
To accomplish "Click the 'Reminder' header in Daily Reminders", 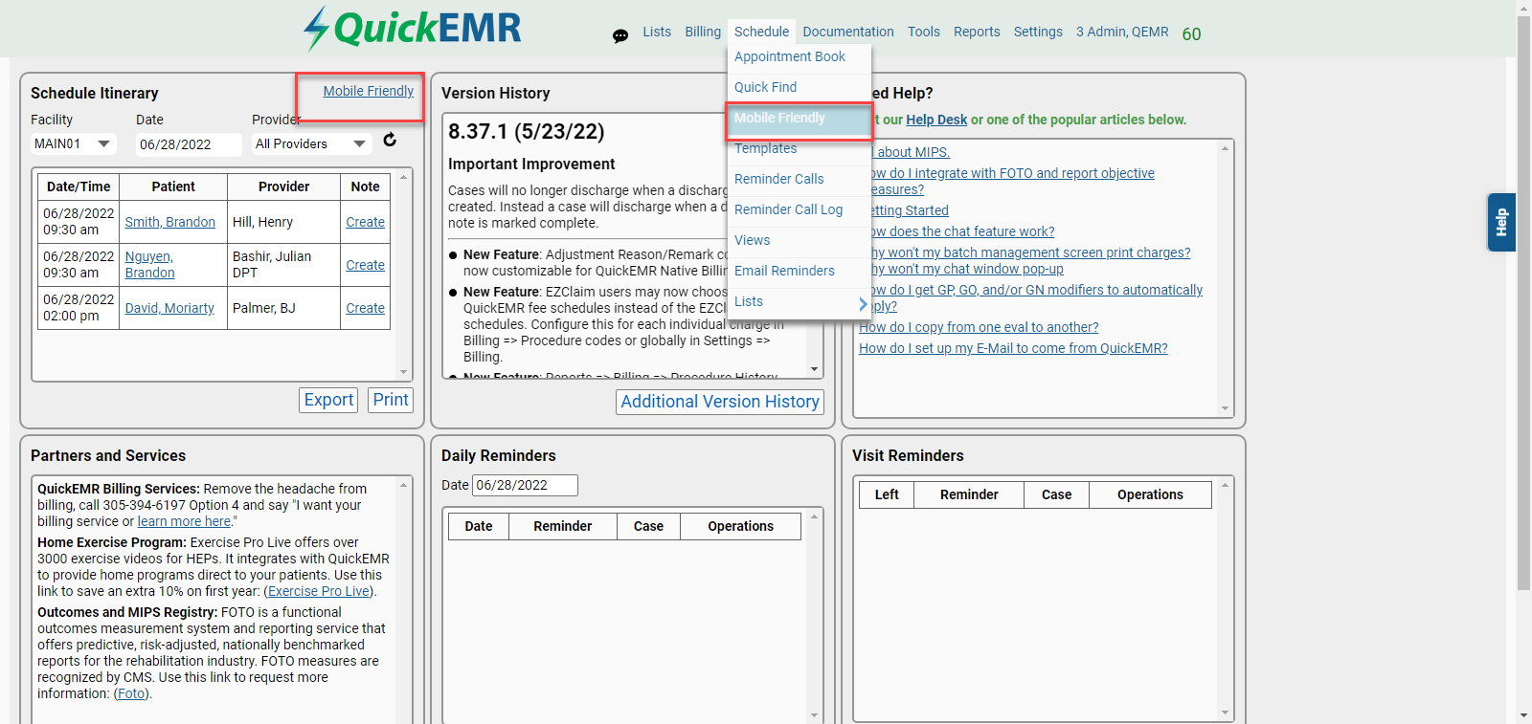I will [563, 526].
